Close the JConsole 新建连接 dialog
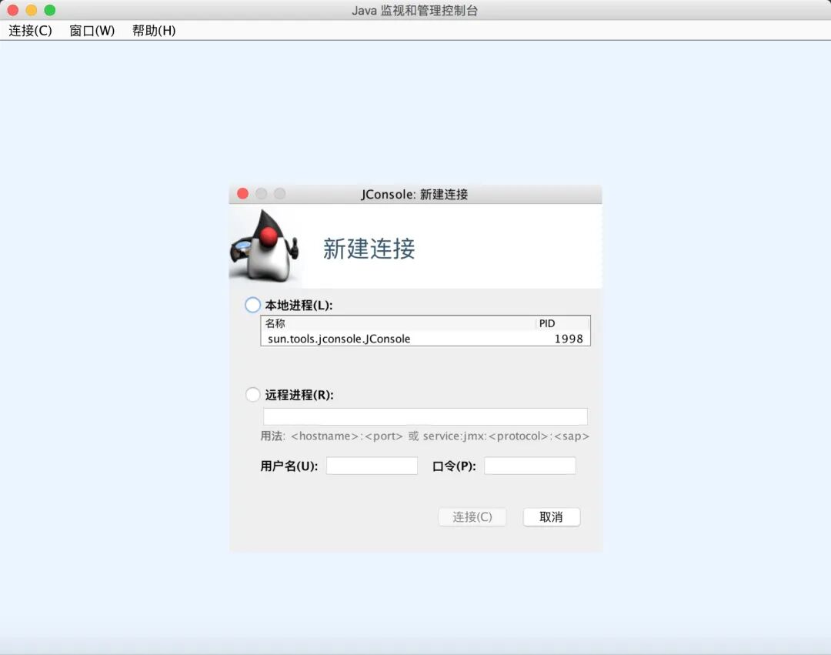The image size is (831, 655). pyautogui.click(x=242, y=193)
